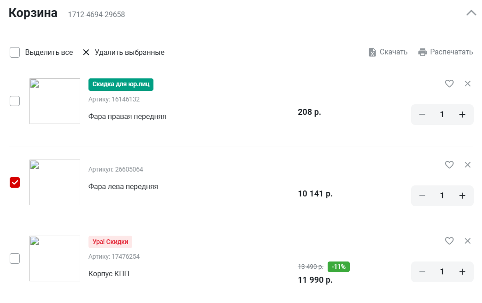This screenshot has width=482, height=303.
Task: Tick the Выделить все checkbox
Action: (15, 53)
